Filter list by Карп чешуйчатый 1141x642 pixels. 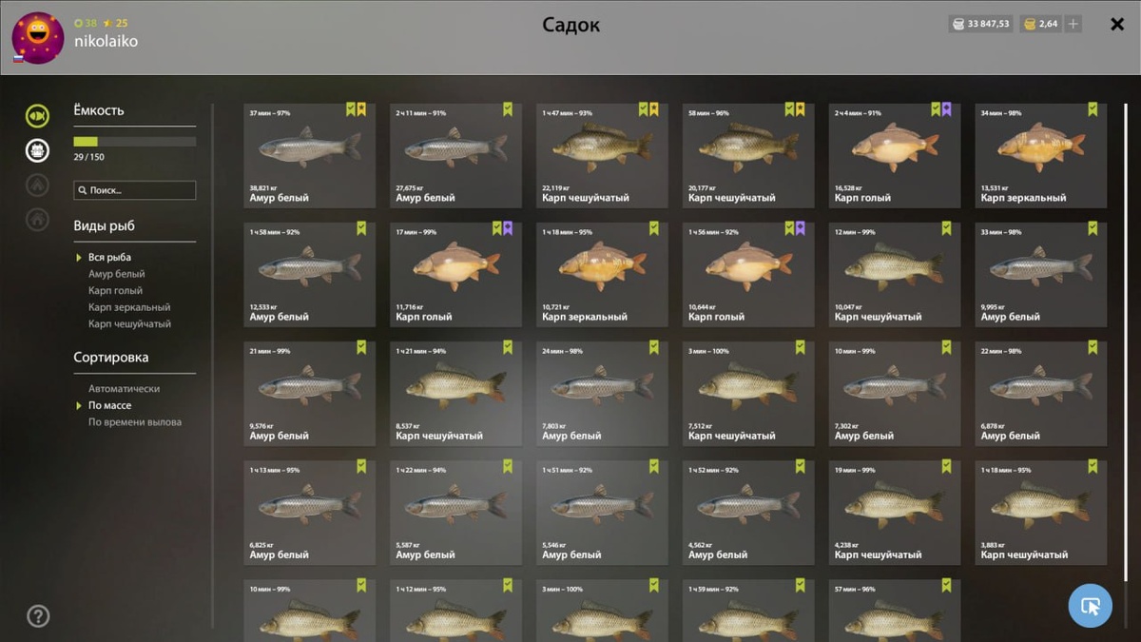pos(129,324)
